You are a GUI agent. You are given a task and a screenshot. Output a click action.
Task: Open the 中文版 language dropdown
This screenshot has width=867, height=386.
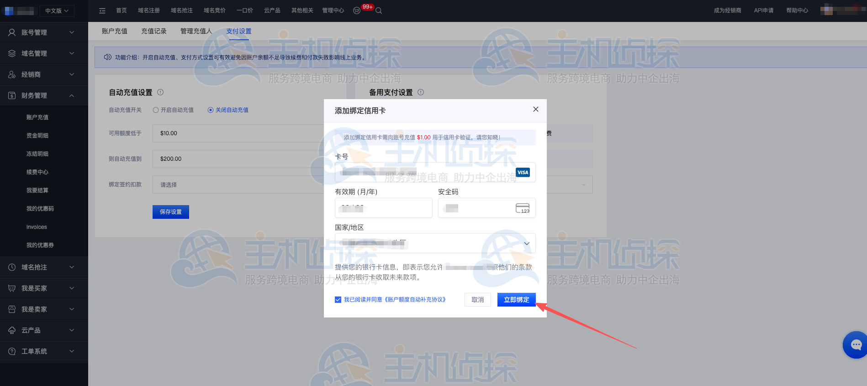coord(57,11)
